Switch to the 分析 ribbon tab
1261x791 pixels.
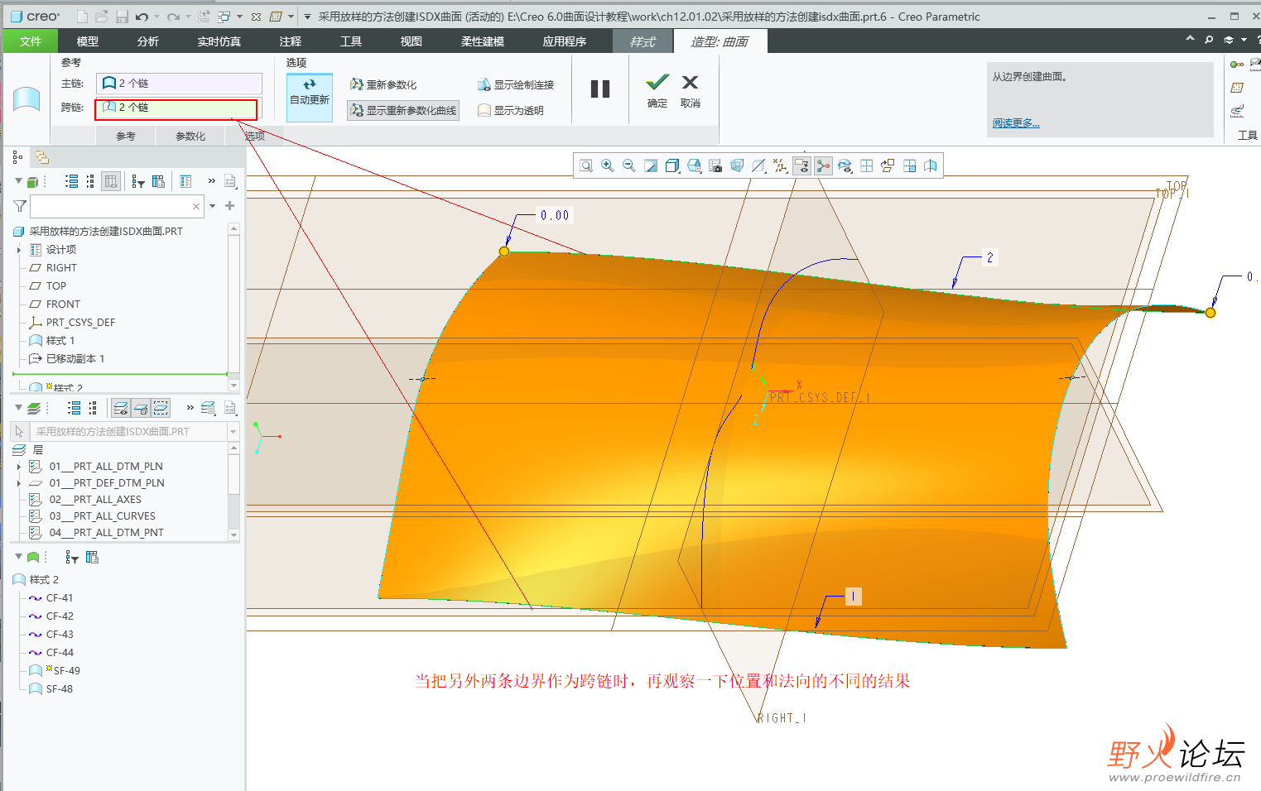click(x=147, y=41)
